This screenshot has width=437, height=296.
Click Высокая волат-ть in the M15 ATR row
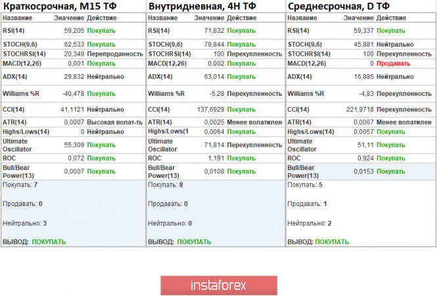point(115,122)
